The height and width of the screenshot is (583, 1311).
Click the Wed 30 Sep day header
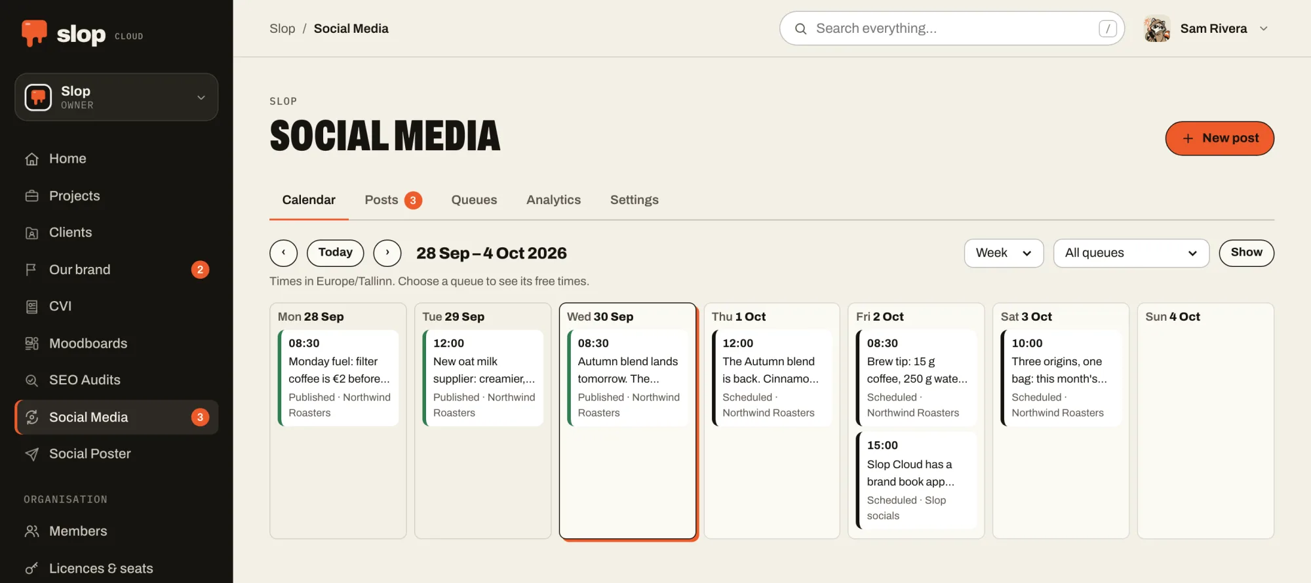pyautogui.click(x=600, y=317)
